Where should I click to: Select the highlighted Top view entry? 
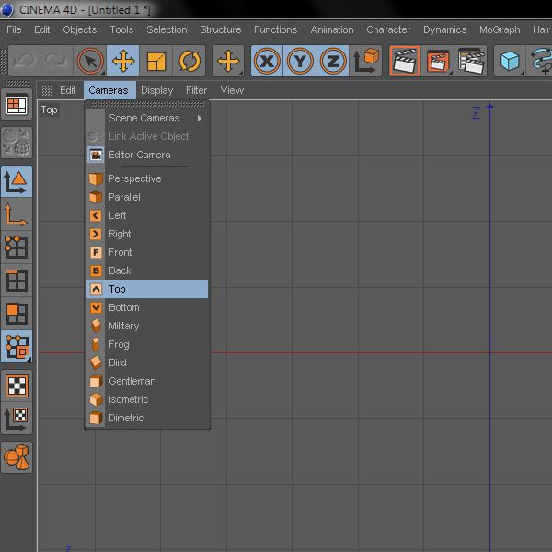[x=147, y=289]
